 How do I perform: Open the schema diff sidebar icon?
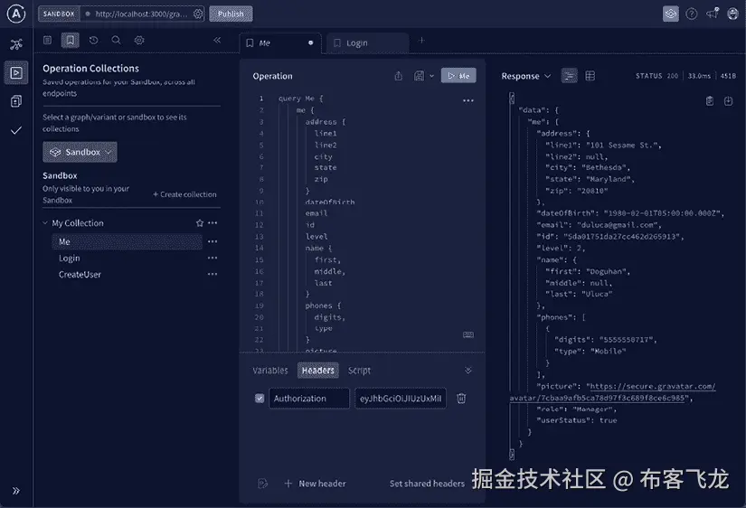[16, 101]
